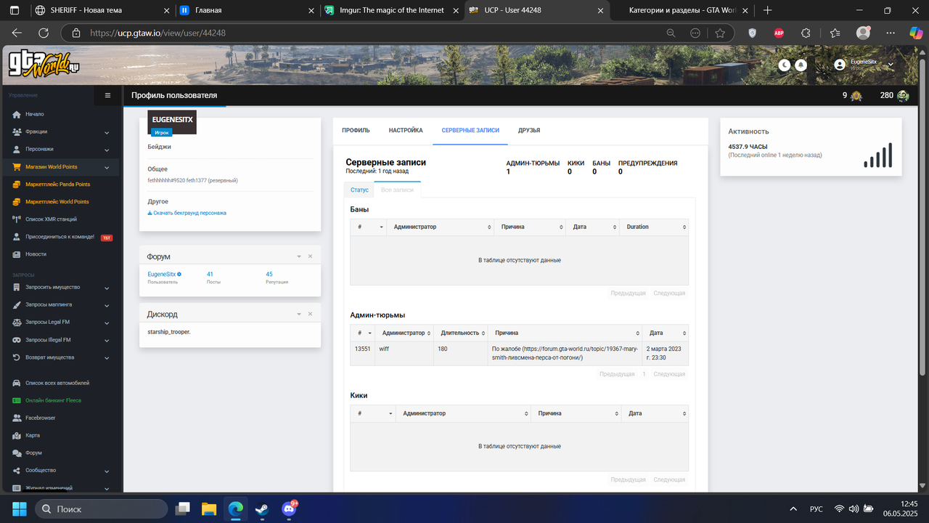Open Присоединиться к команде link

point(60,237)
